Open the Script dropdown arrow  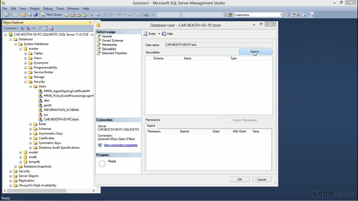pos(159,34)
